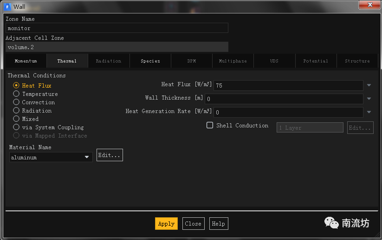Viewport: 382px width, 240px height.
Task: Open the Wall Thickness dropdown arrow
Action: coord(369,99)
